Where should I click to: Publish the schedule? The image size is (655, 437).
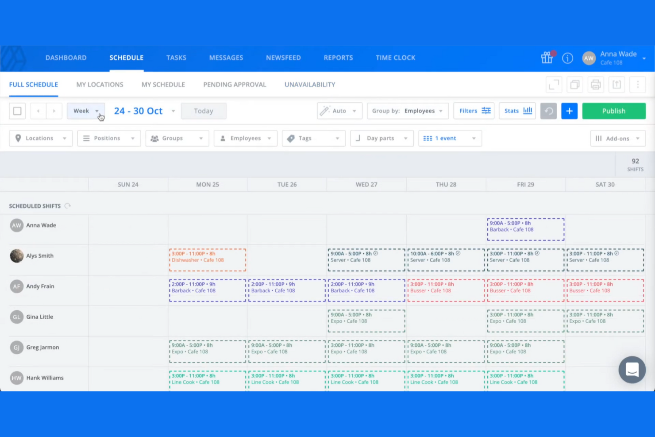(614, 111)
